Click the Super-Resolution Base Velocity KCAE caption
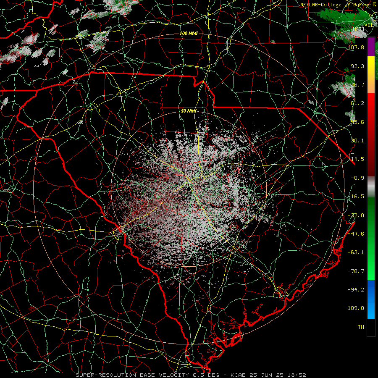Viewport: 378px width, 378px height. tap(191, 375)
